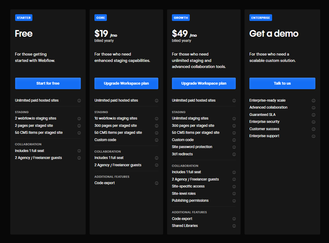329x243 pixels.
Task: Select the STARTER plan badge
Action: 24,18
